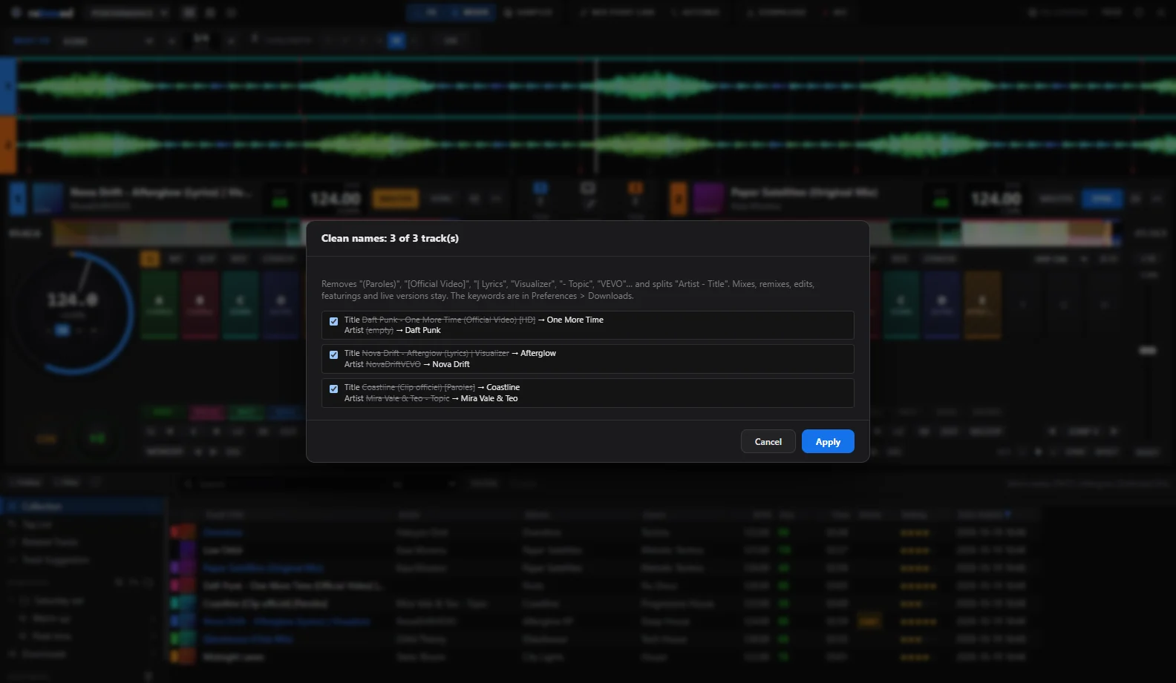Click the 'Clean names: 3 of 3 track(s)' heading

(x=390, y=238)
